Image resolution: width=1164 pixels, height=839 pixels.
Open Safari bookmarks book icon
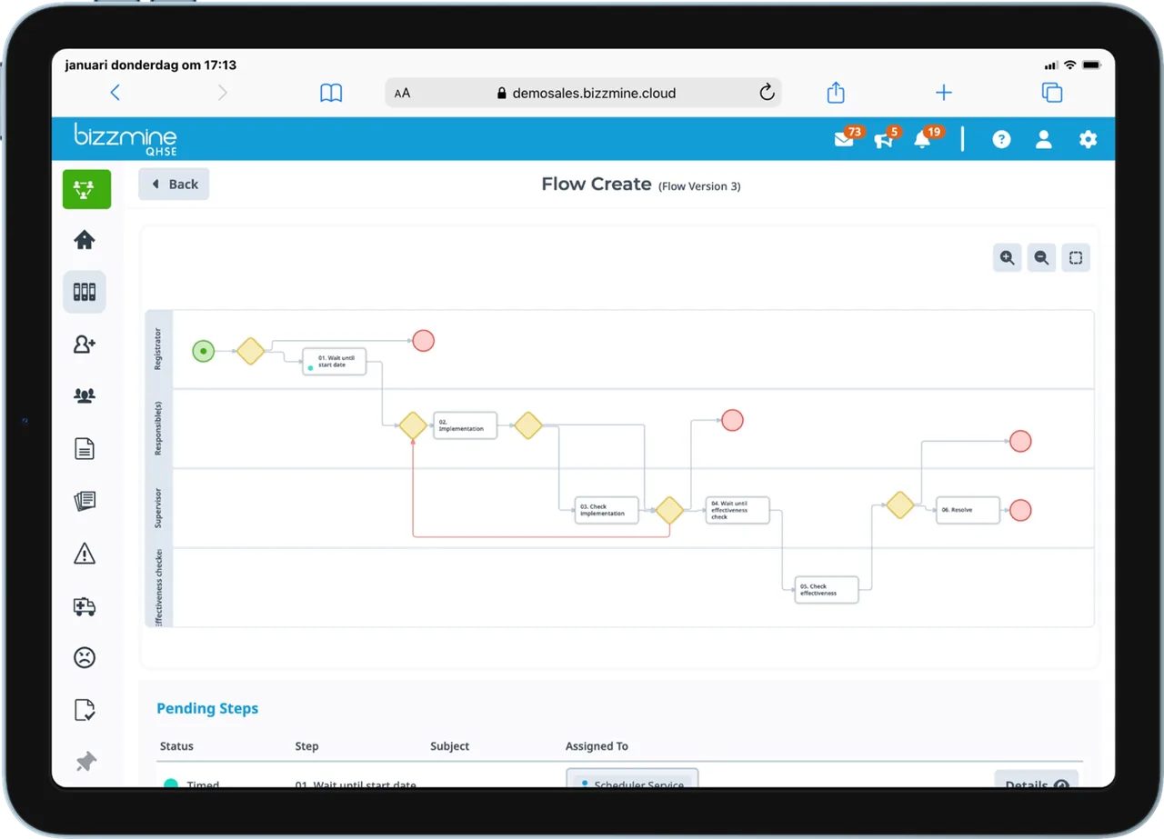pos(331,93)
